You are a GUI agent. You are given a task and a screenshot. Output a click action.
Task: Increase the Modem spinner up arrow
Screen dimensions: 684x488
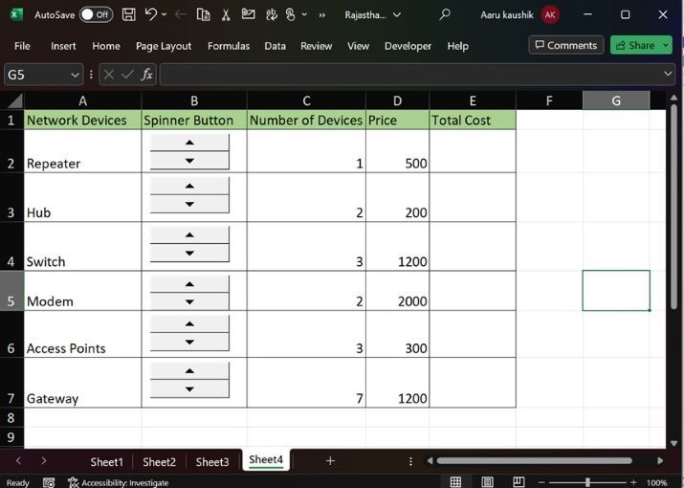pos(189,284)
